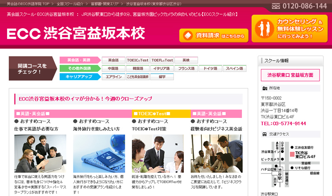This screenshot has width=332, height=196.
Task: Click the pink 英会話・英語 category tab
Action: point(80,60)
